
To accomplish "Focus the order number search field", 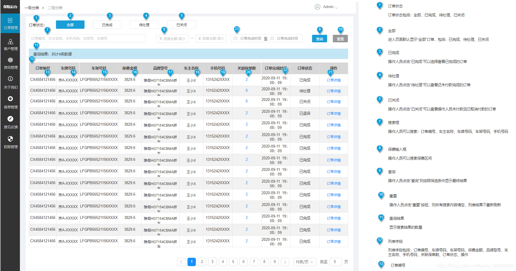I will 87,39.
